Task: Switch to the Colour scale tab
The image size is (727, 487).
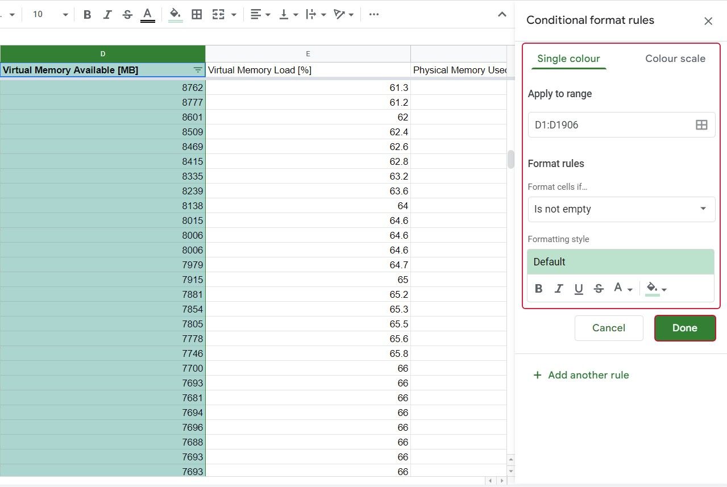Action: (675, 59)
